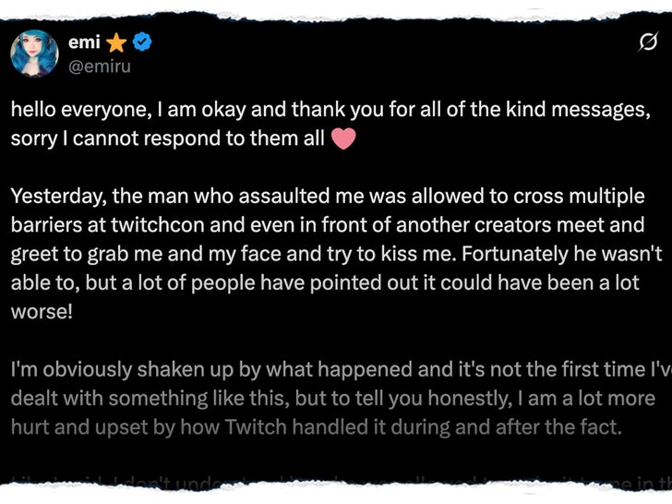
Task: Click the blue verified checkmark badge
Action: pyautogui.click(x=141, y=42)
